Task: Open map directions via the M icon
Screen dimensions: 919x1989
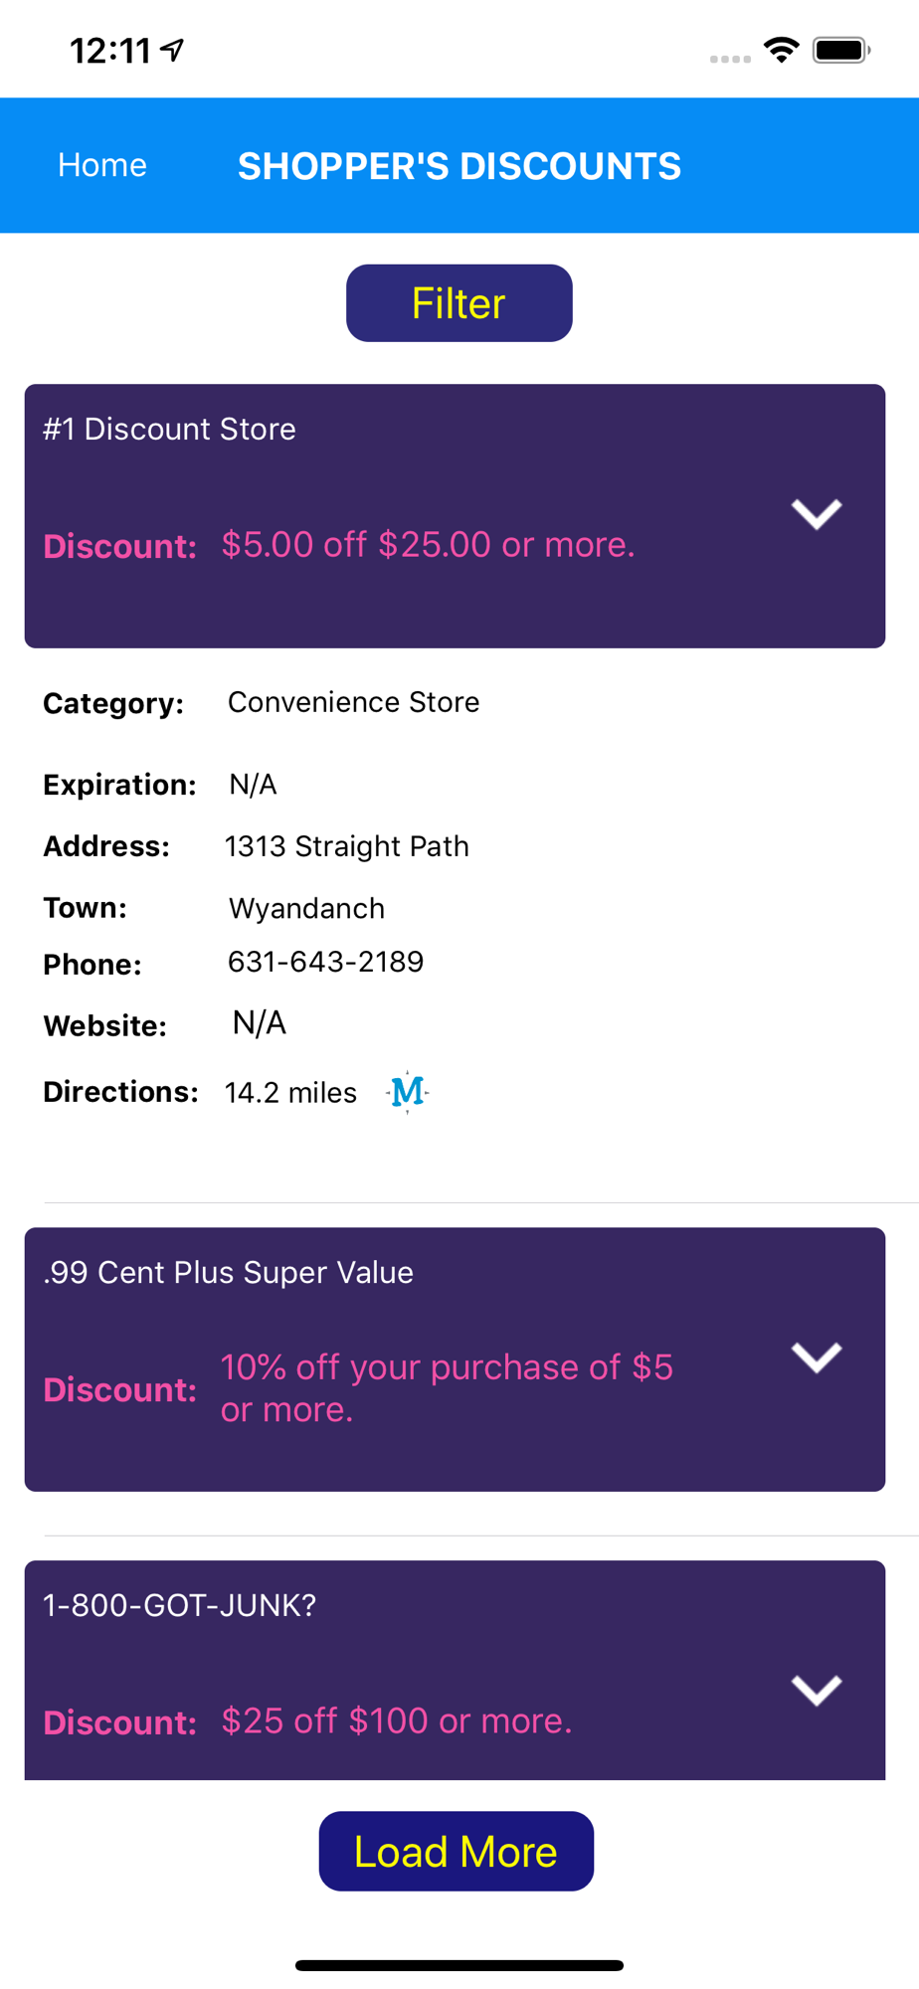Action: [408, 1092]
